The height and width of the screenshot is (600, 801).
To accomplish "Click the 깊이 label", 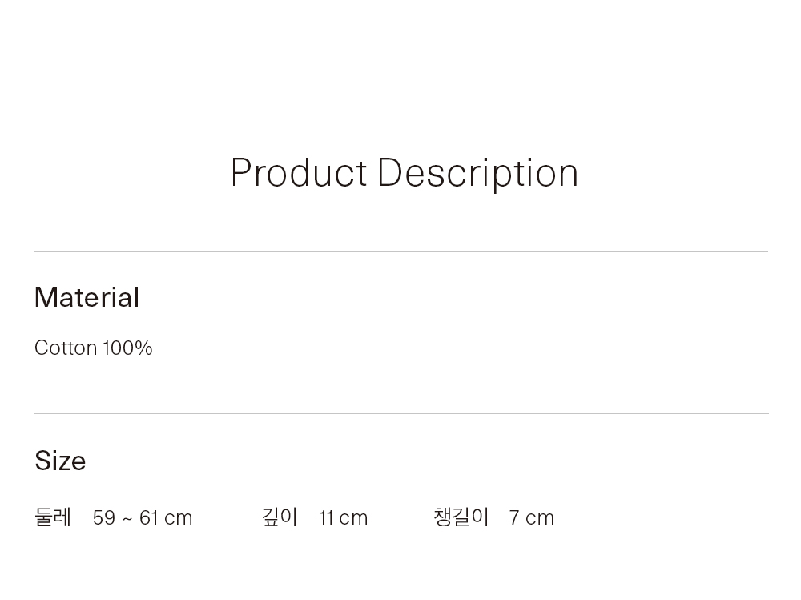I will (x=280, y=517).
